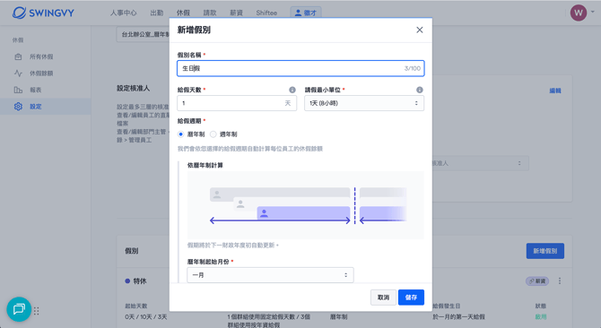Click the calendar-year illustration image
Image resolution: width=601 pixels, height=328 pixels.
[306, 205]
